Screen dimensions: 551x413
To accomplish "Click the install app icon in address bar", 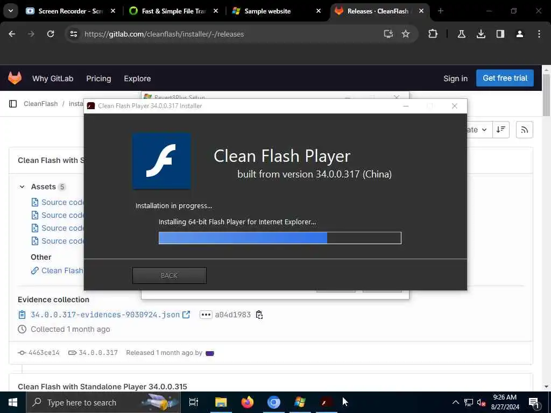I will coord(388,34).
